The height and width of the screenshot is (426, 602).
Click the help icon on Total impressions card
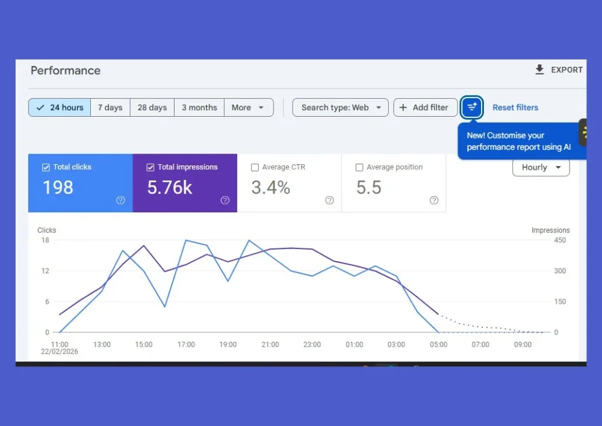(225, 200)
